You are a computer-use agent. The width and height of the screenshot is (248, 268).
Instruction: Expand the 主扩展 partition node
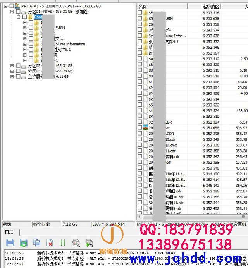pyautogui.click(x=12, y=77)
